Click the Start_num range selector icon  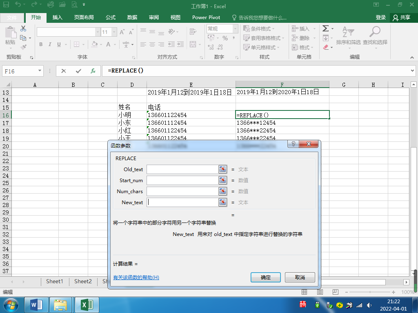click(x=222, y=180)
